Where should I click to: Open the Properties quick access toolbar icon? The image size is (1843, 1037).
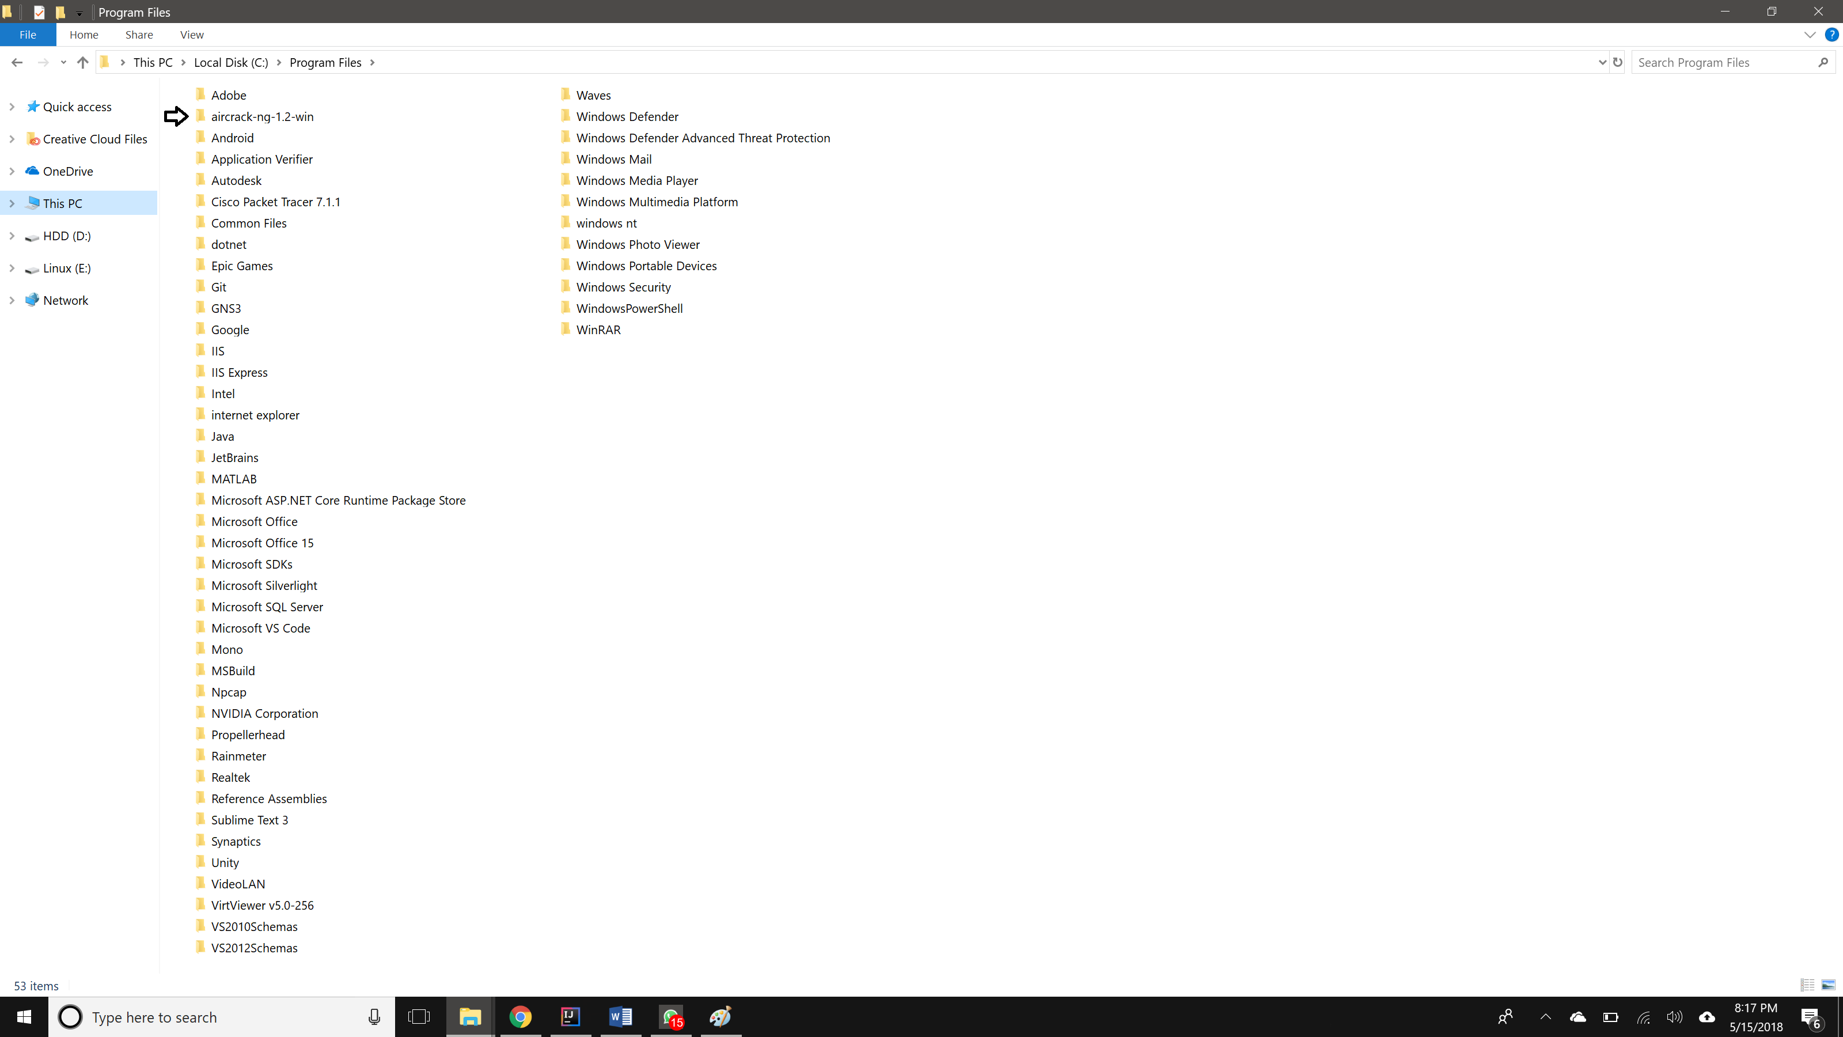[x=39, y=12]
